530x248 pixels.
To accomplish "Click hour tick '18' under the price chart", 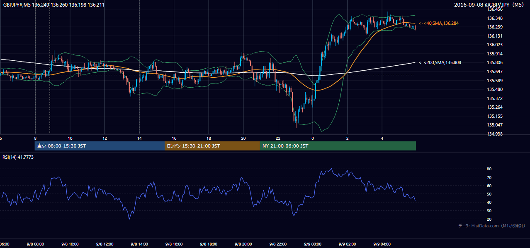I will [209, 138].
